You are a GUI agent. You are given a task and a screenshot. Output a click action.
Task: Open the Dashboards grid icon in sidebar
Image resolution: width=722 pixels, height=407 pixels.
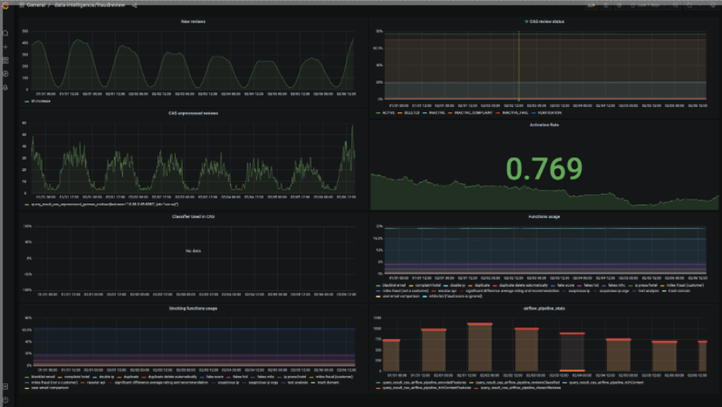click(x=6, y=60)
